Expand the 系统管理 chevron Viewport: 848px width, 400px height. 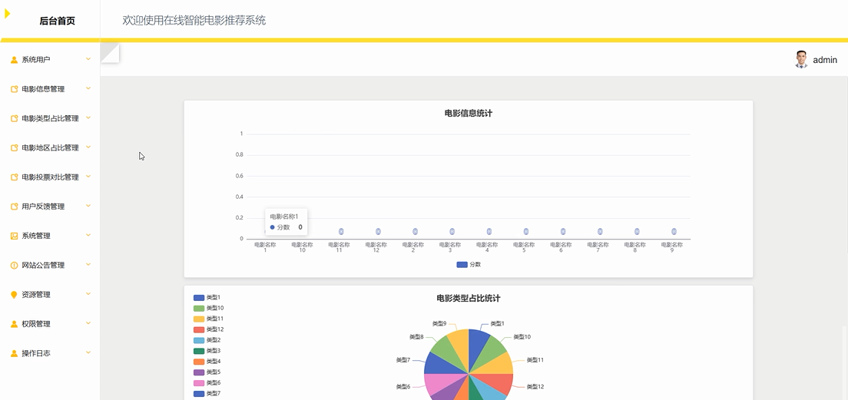(88, 235)
